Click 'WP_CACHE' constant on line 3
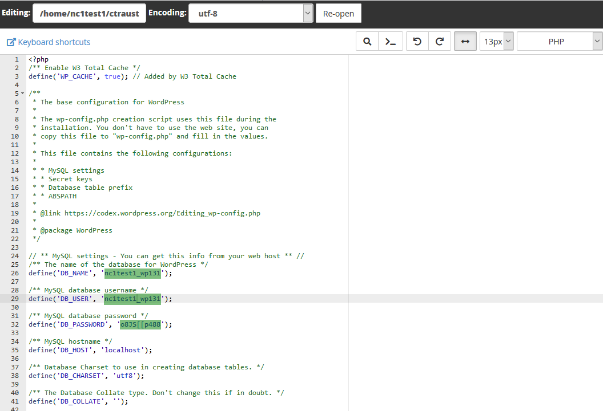Image resolution: width=603 pixels, height=411 pixels. pyautogui.click(x=77, y=76)
